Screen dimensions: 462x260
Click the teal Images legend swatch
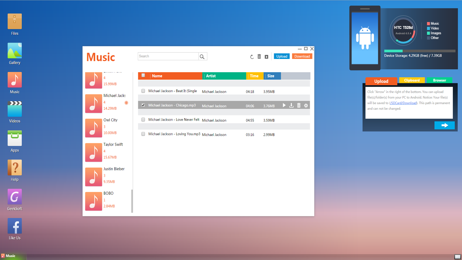click(x=429, y=33)
